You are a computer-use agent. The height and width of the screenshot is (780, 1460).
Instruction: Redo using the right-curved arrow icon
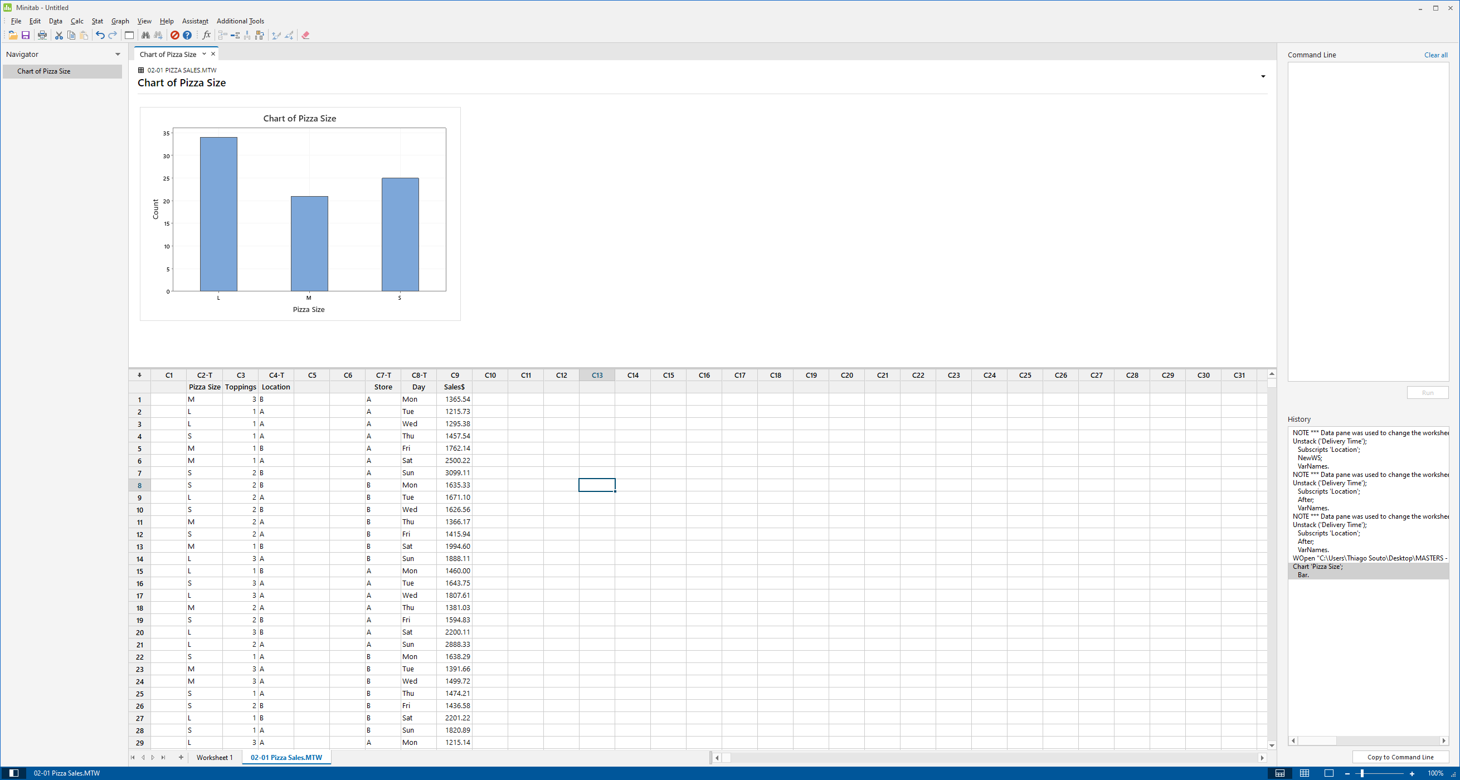(x=113, y=35)
